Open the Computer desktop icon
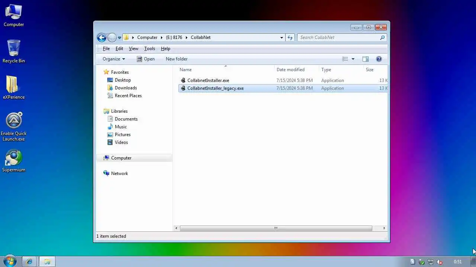 click(x=14, y=16)
